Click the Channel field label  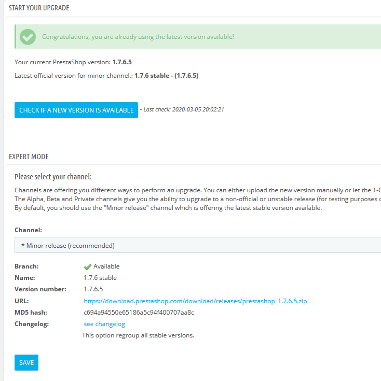click(x=29, y=230)
